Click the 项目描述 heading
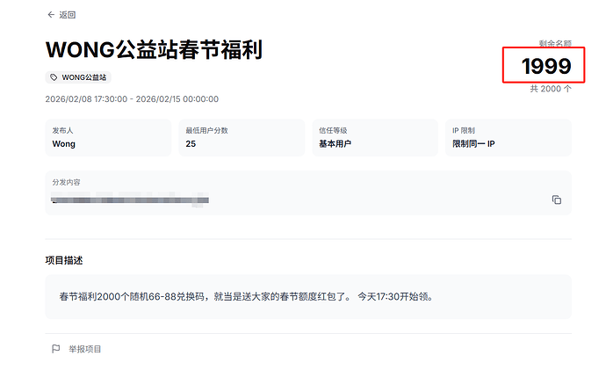The image size is (606, 370). click(64, 260)
